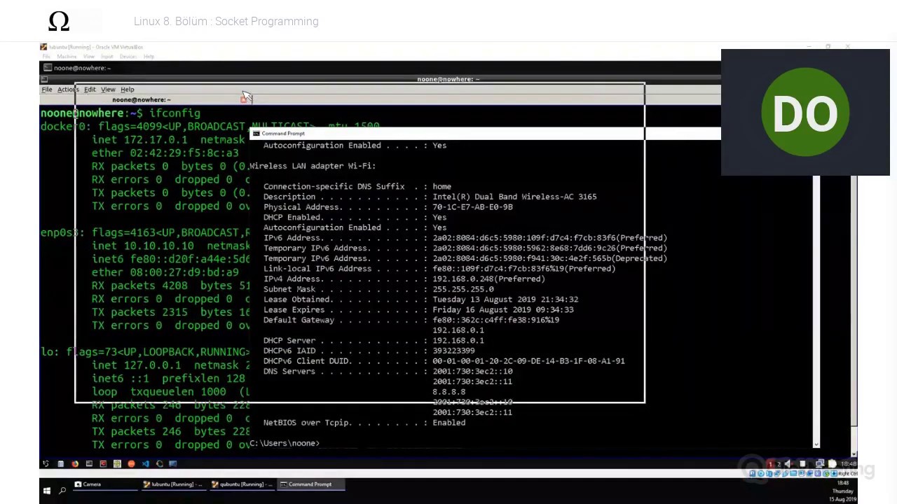Click the green launcher icon in lubuntu panel
The width and height of the screenshot is (897, 504).
pyautogui.click(x=117, y=463)
